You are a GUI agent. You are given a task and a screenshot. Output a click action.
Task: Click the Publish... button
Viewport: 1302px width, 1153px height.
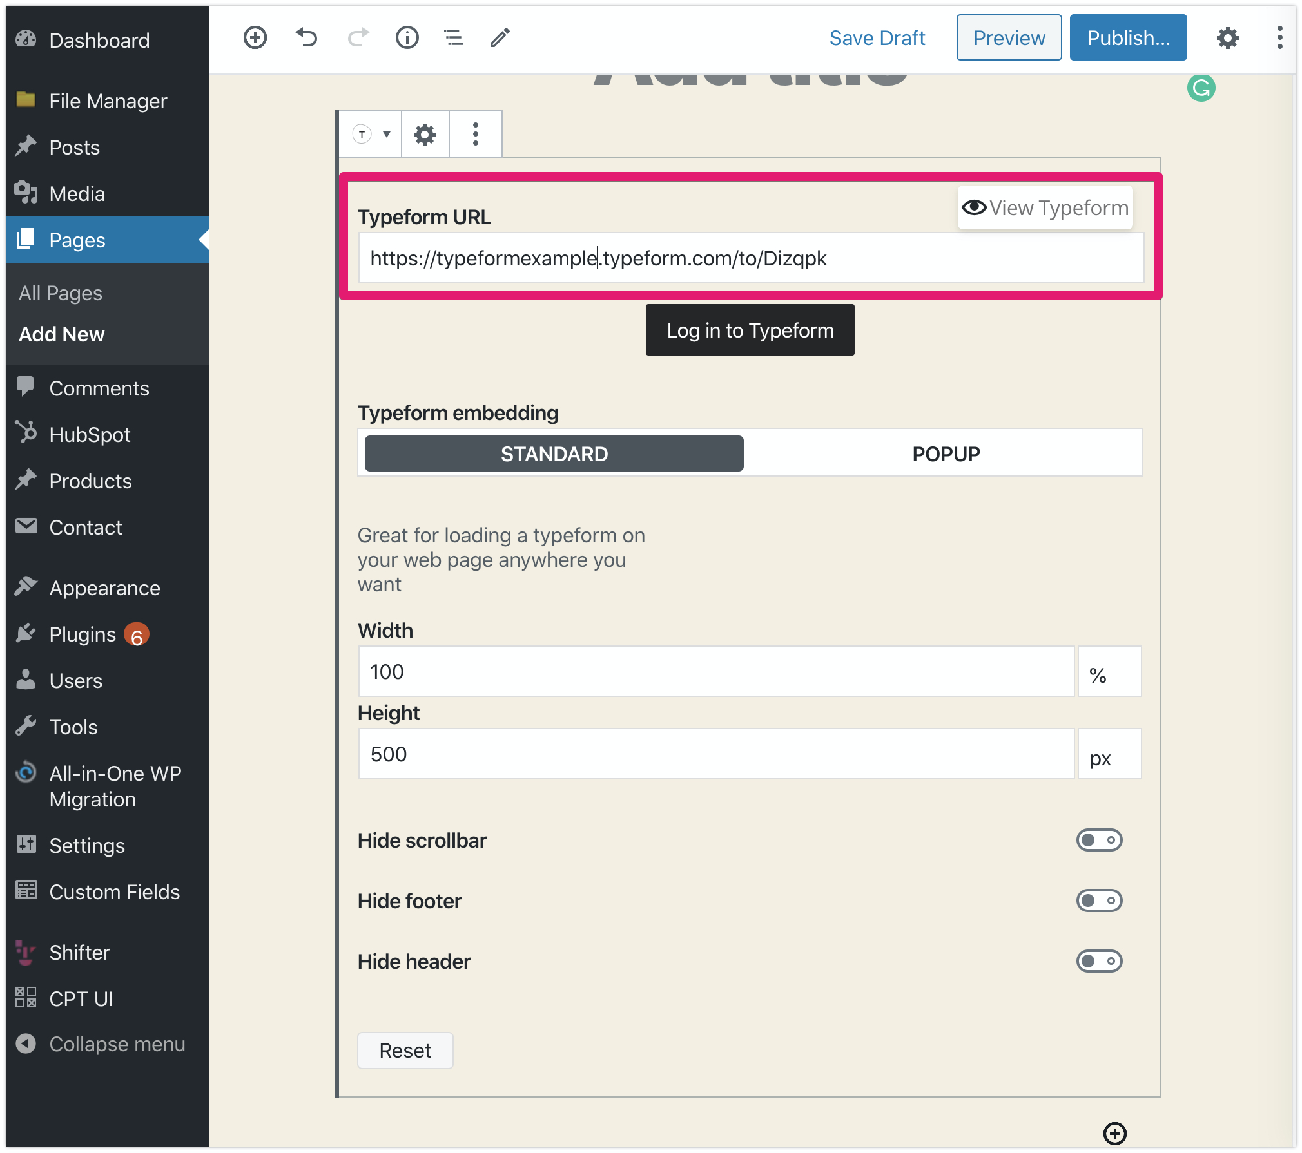click(x=1128, y=38)
